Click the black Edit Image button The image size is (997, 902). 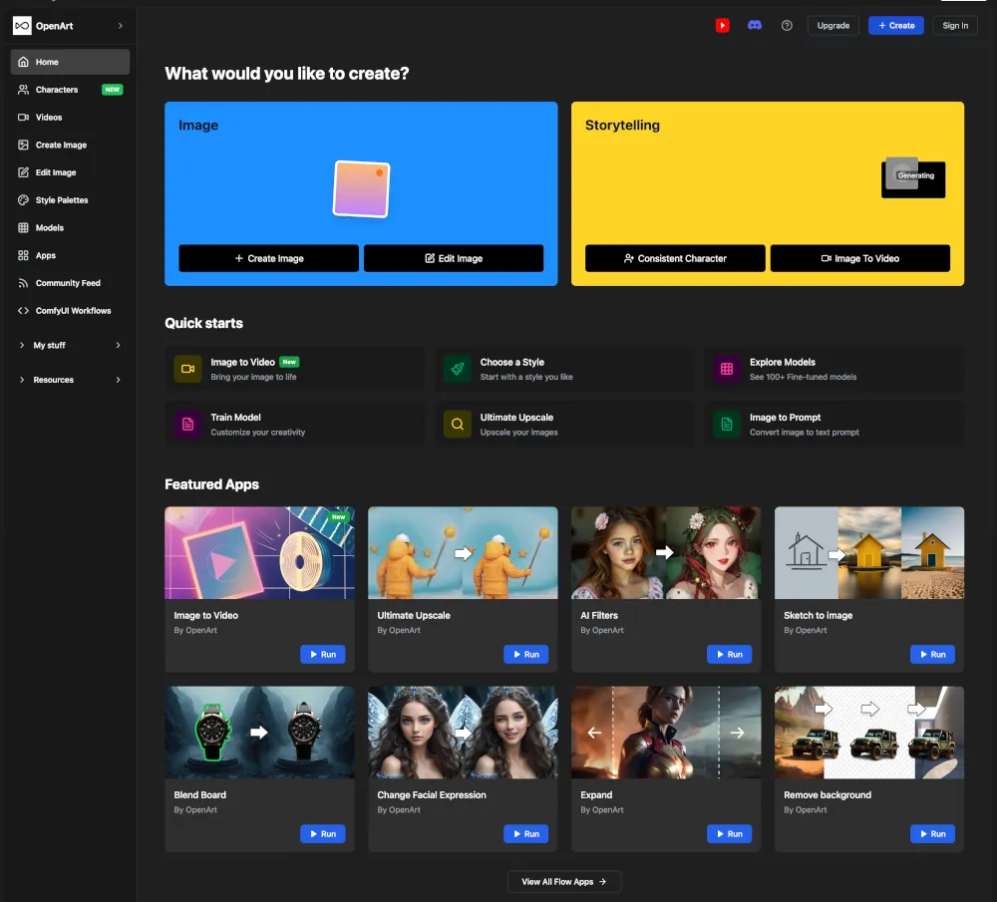[x=454, y=258]
